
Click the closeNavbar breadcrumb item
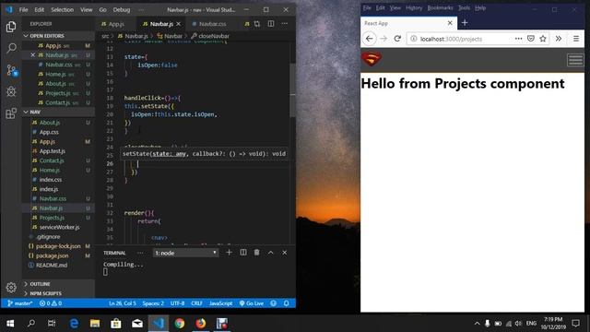210,36
